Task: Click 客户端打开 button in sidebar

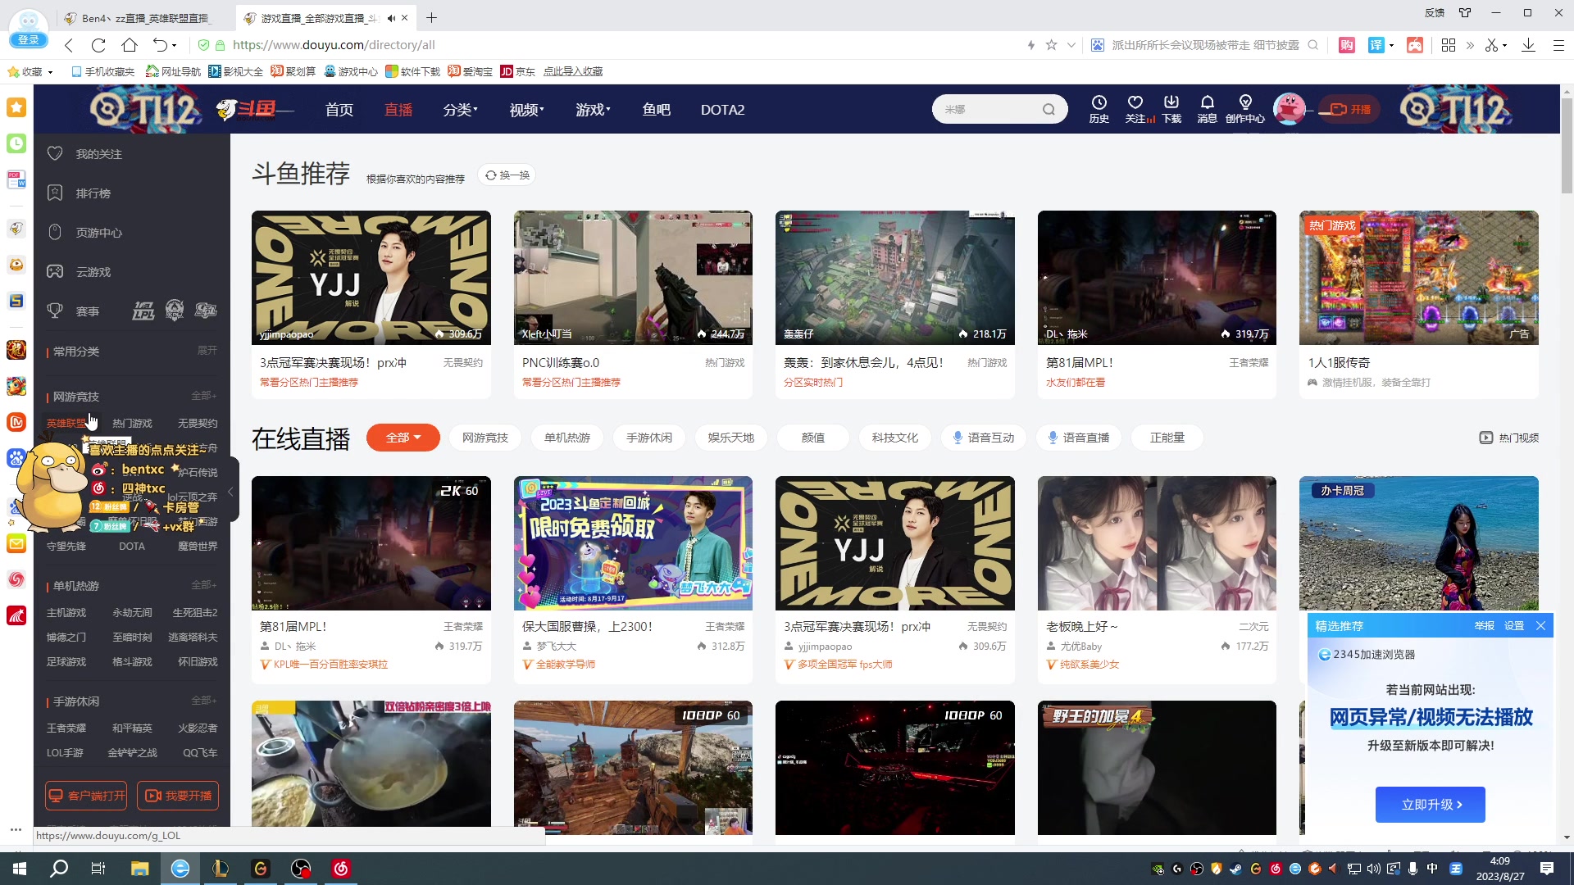Action: click(86, 796)
